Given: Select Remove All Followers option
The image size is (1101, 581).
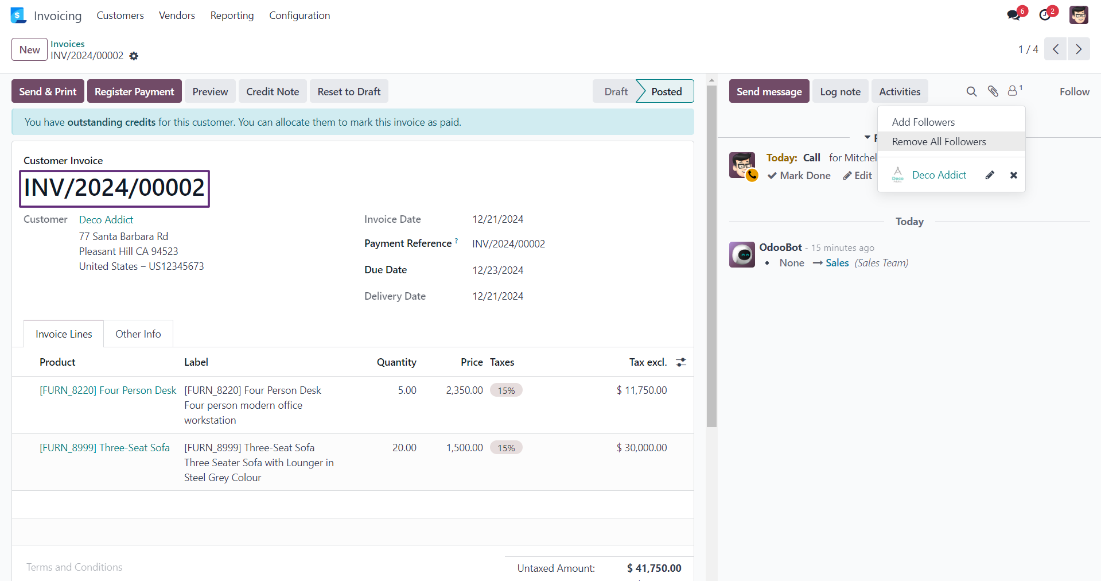Looking at the screenshot, I should pyautogui.click(x=951, y=142).
